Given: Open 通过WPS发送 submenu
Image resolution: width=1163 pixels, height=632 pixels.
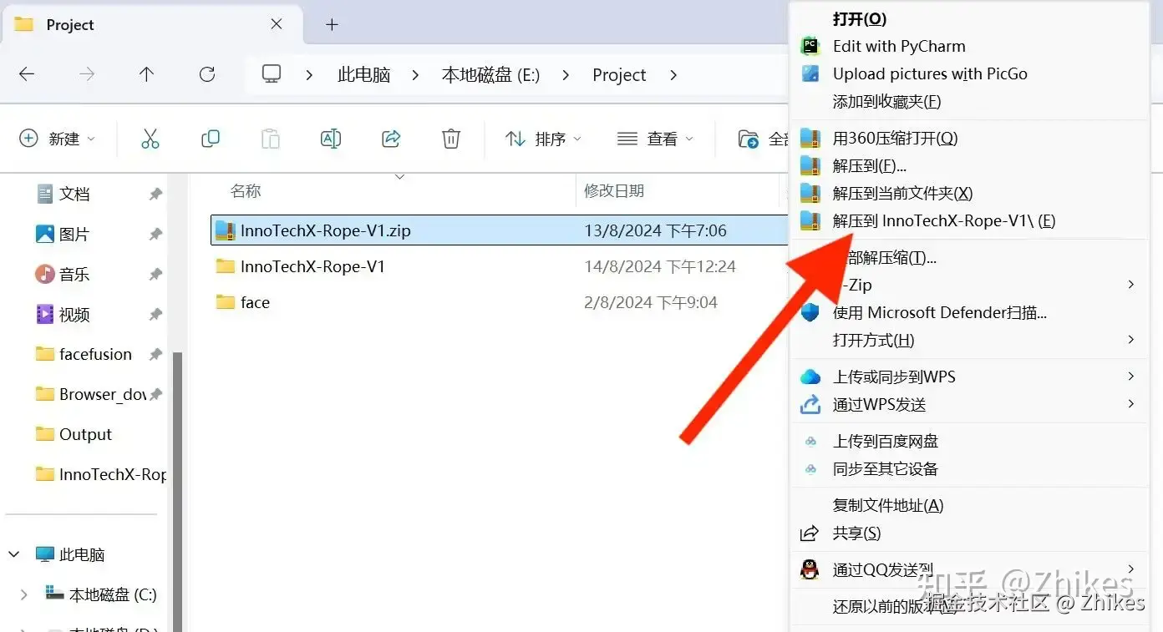Looking at the screenshot, I should pyautogui.click(x=969, y=404).
